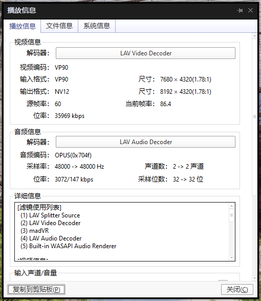Select the output format NV12
261x301 pixels.
[x=62, y=92]
